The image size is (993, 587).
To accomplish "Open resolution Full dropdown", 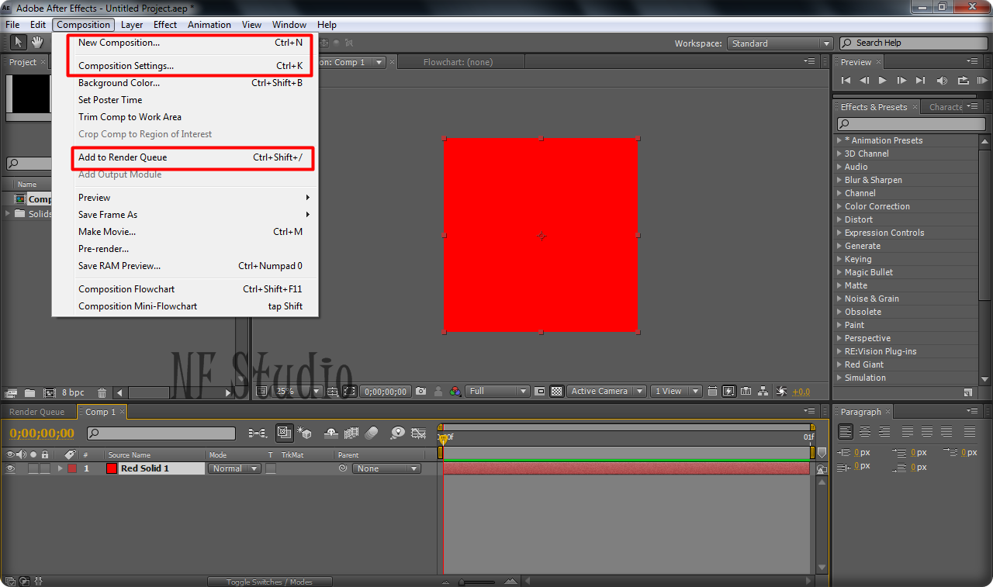I will coord(497,391).
